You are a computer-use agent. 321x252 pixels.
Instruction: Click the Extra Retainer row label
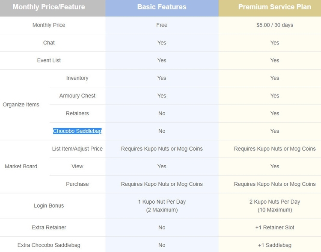click(49, 228)
